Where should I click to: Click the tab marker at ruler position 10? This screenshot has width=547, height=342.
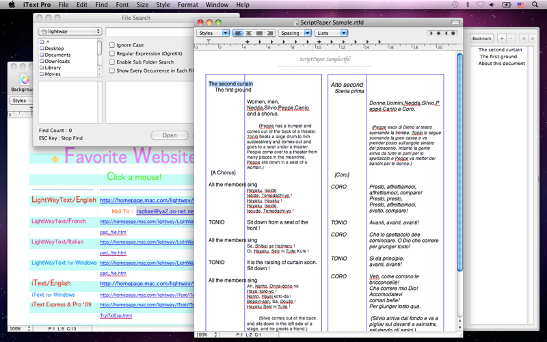click(x=319, y=42)
